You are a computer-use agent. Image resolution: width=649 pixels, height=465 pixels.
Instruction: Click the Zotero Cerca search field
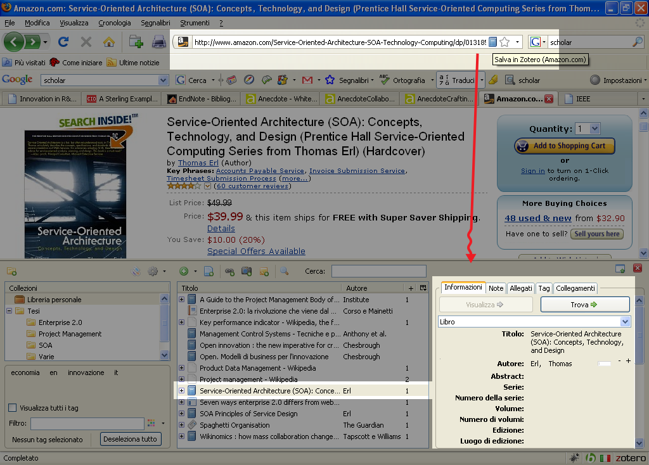coord(379,271)
